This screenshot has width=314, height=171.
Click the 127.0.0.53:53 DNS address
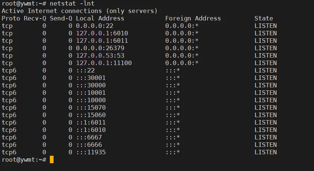tap(100, 56)
